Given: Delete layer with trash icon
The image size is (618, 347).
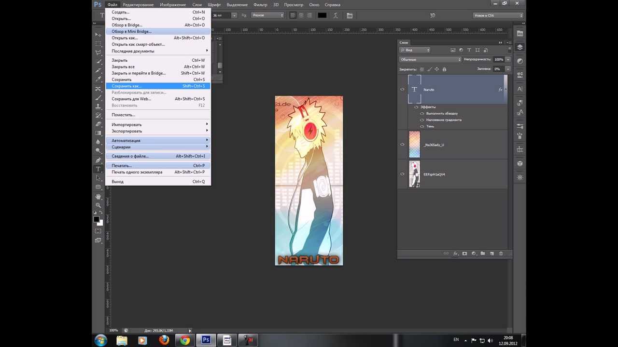Looking at the screenshot, I should [501, 254].
